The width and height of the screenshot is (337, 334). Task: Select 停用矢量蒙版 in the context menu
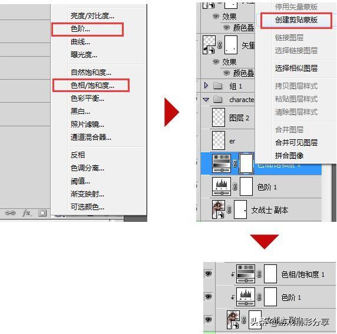pyautogui.click(x=296, y=7)
